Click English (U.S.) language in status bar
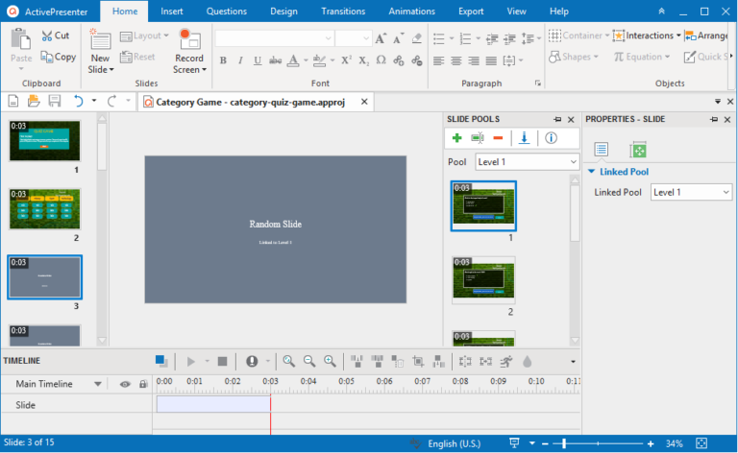 455,443
